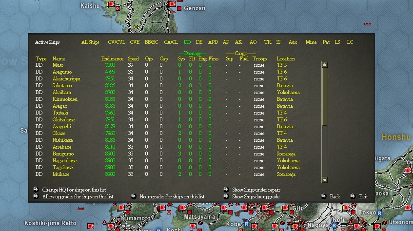Viewport: 413px width, 231px height.
Task: Click arrow icon beside No upgrades option
Action: coord(134,196)
